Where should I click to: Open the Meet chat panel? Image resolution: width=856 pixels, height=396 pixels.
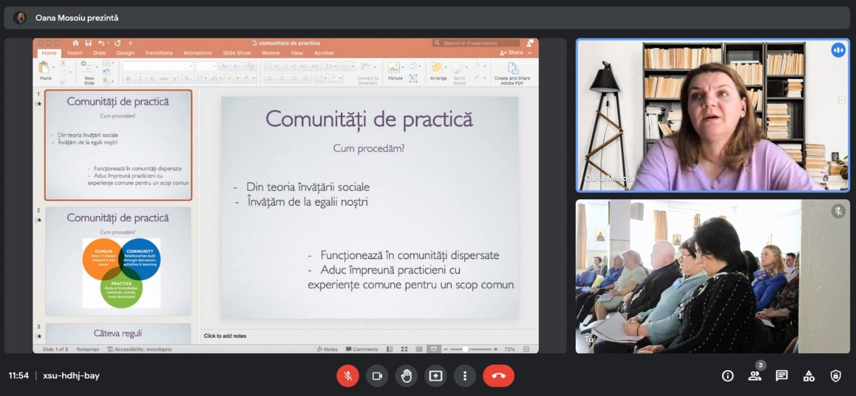pyautogui.click(x=782, y=375)
